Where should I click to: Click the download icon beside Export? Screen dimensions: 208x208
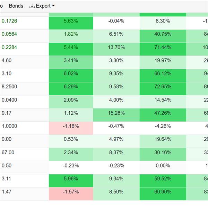coord(32,6)
